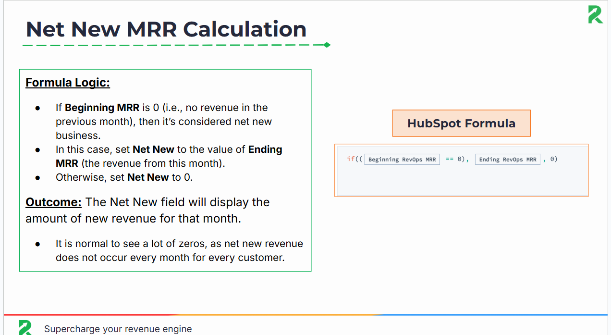Click the Supercharge your revenue engine link
The width and height of the screenshot is (611, 335).
pos(118,329)
